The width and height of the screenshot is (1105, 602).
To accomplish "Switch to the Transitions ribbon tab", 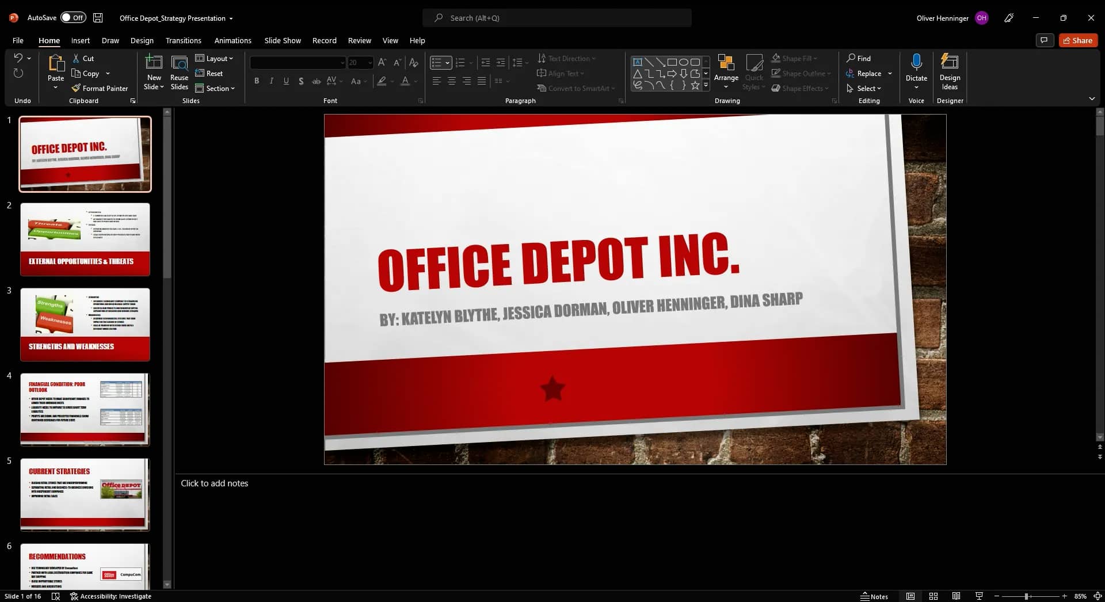I will coord(183,40).
